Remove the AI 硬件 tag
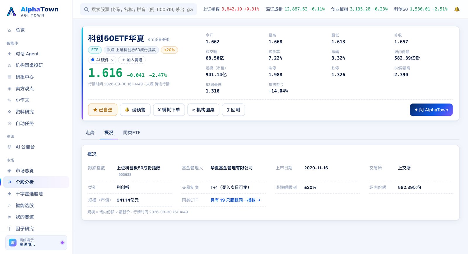This screenshot has width=468, height=254. 112,60
